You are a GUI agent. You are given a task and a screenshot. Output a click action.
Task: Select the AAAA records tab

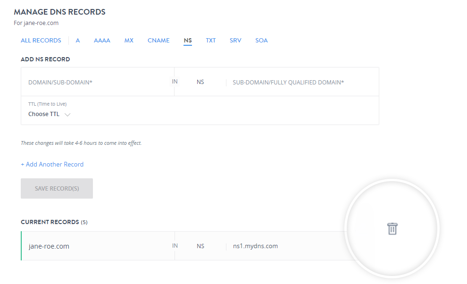coord(102,41)
